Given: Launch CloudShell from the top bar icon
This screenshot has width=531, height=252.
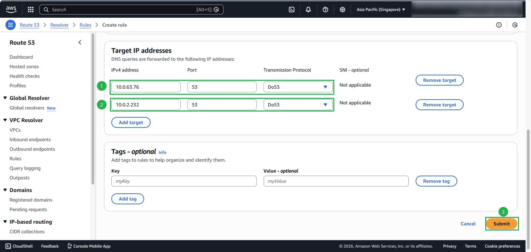Looking at the screenshot, I should coord(292,10).
